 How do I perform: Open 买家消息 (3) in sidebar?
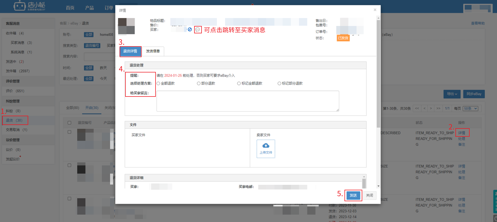pyautogui.click(x=21, y=43)
